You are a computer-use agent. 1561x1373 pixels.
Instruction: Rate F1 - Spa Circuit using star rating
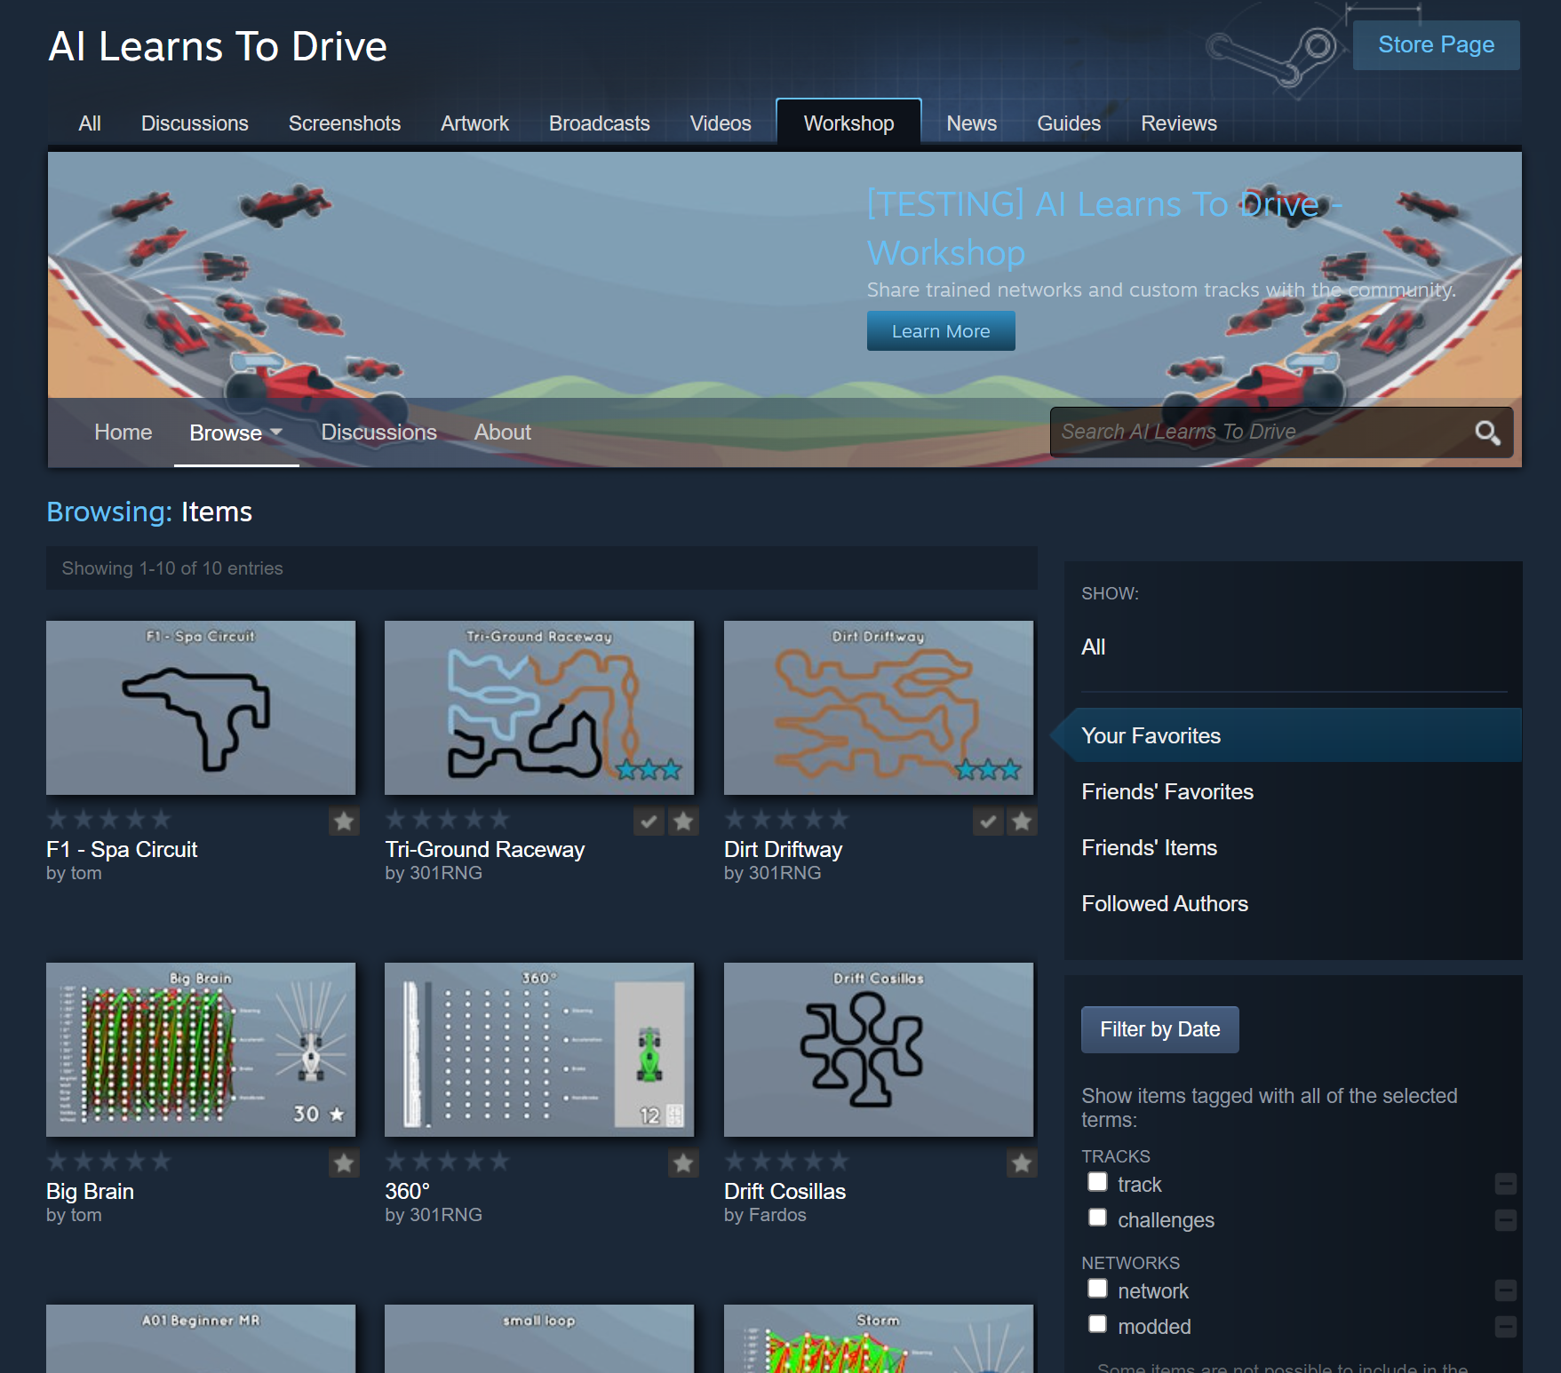click(x=108, y=819)
